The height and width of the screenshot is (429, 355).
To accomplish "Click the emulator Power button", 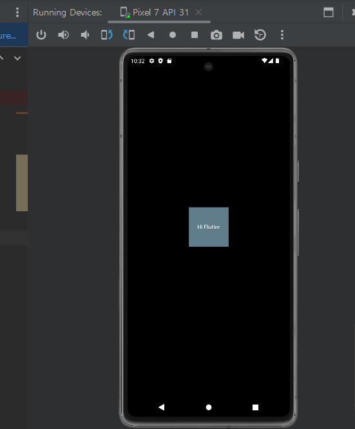I will point(41,35).
